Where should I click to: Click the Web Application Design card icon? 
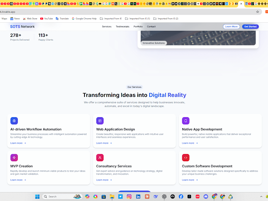pyautogui.click(x=100, y=121)
